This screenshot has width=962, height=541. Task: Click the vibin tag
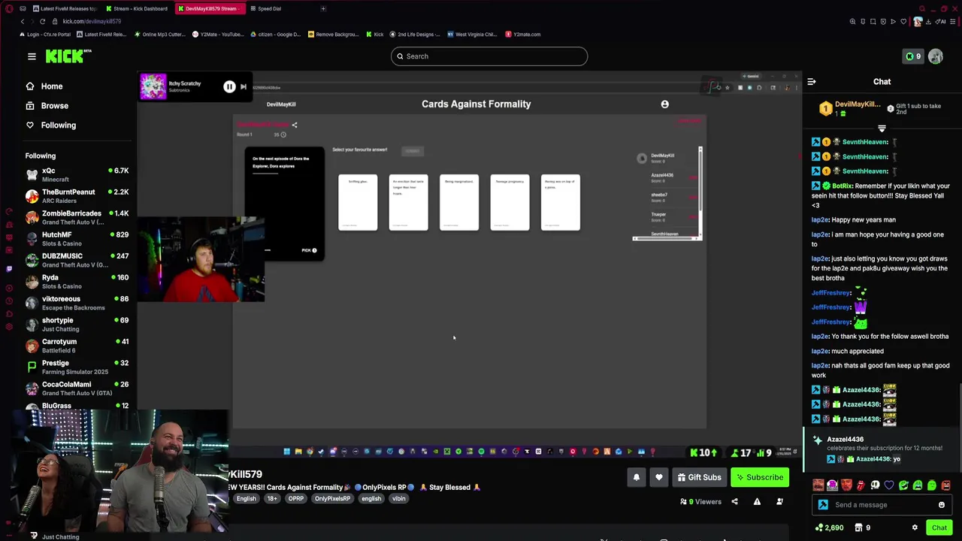pos(399,499)
